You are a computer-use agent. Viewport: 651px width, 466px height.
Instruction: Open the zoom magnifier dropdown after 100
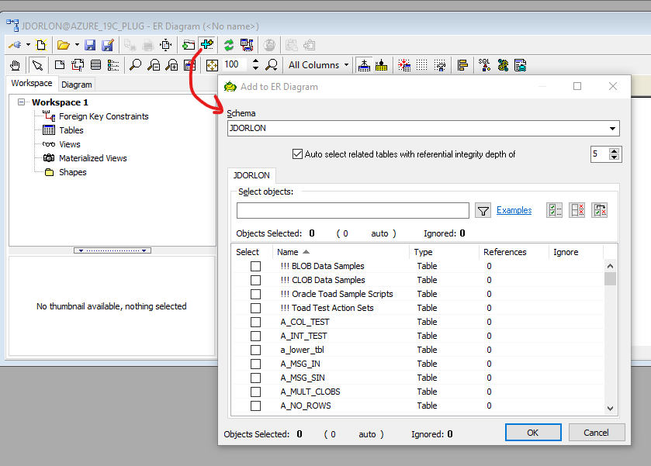tap(272, 65)
